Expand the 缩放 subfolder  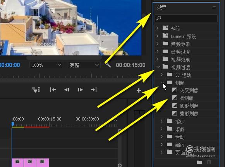click(x=162, y=144)
